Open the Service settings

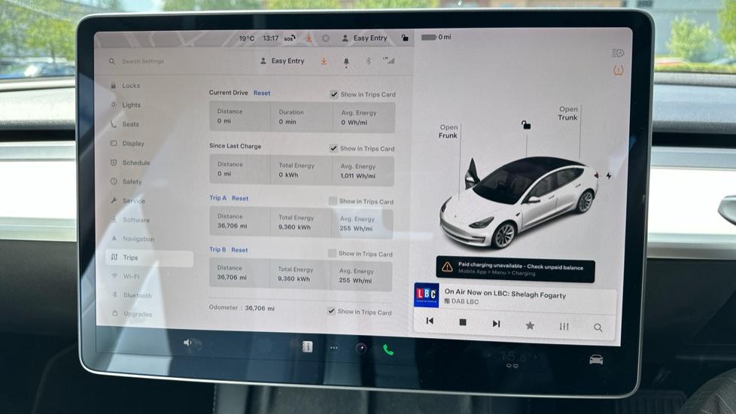point(128,200)
